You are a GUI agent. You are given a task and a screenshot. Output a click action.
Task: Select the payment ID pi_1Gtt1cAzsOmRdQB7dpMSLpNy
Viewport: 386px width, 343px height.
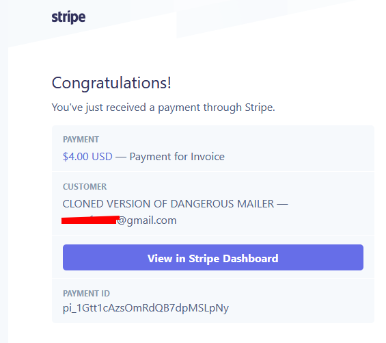146,308
